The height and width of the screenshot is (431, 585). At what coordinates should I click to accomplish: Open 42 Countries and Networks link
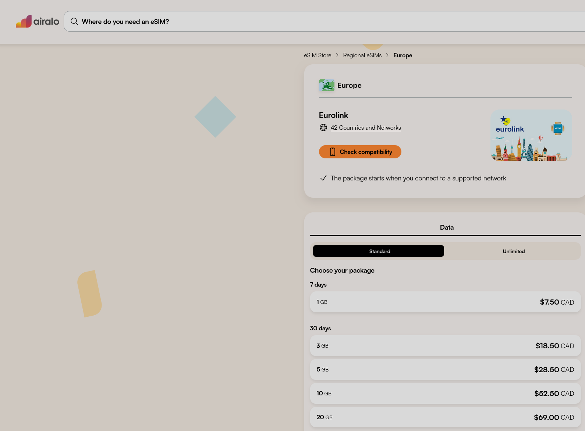365,127
